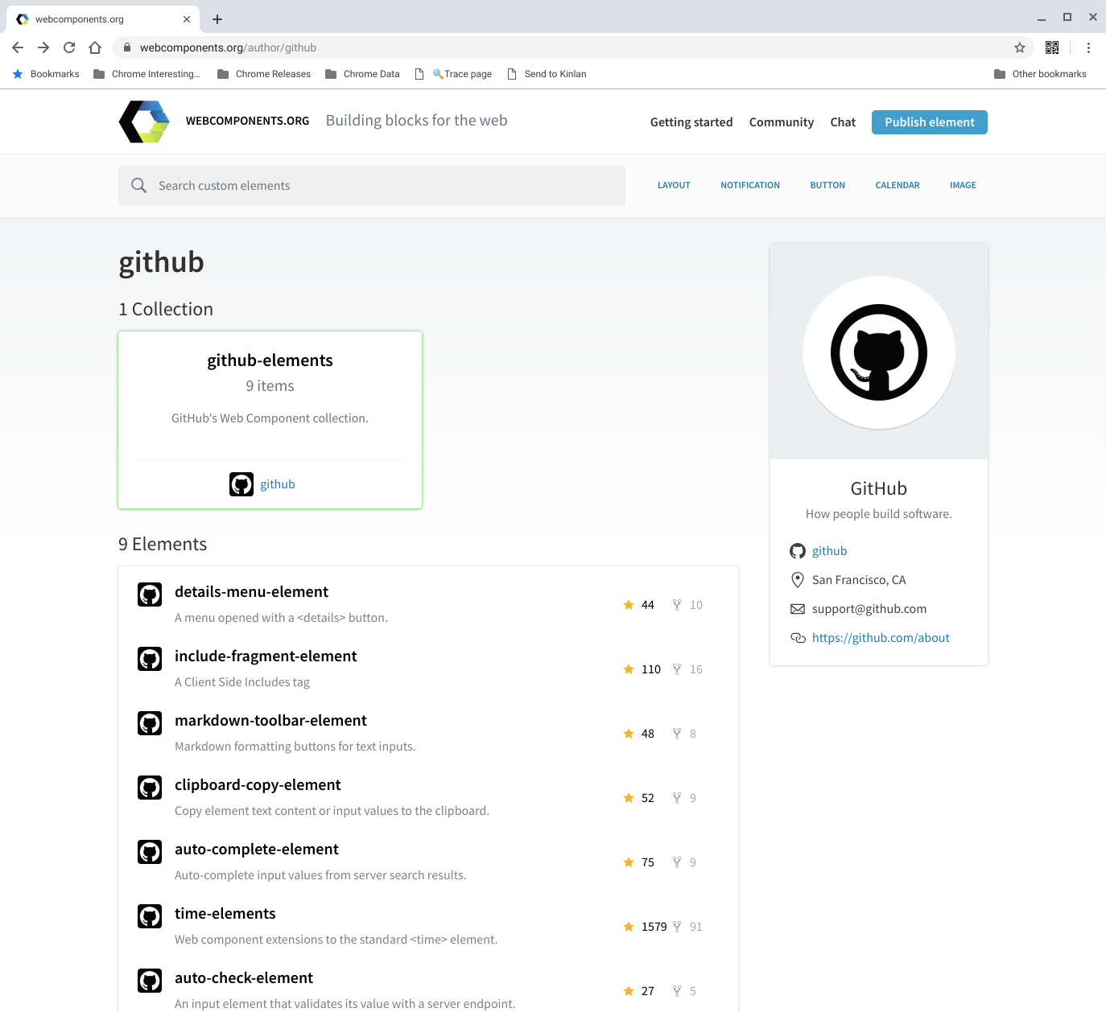This screenshot has width=1106, height=1012.
Task: Open the Getting started nav item
Action: click(x=691, y=122)
